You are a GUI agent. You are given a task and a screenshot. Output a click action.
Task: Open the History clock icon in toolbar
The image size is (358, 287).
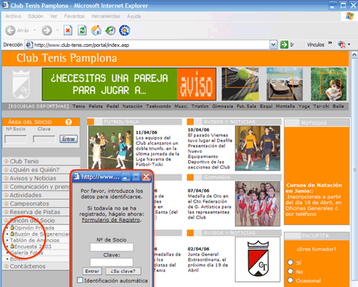tap(110, 31)
